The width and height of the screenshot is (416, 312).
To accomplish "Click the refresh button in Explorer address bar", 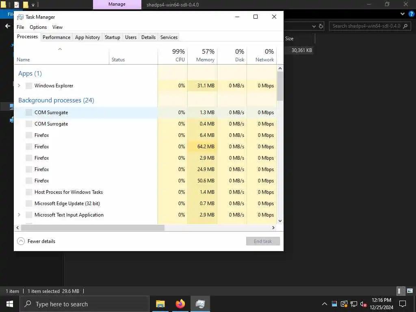I will tap(321, 26).
